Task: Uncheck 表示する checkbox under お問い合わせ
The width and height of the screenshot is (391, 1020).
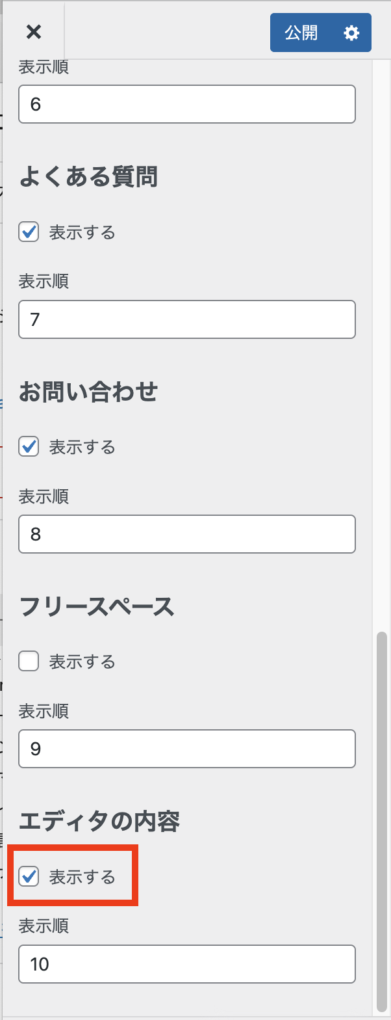Action: click(29, 447)
